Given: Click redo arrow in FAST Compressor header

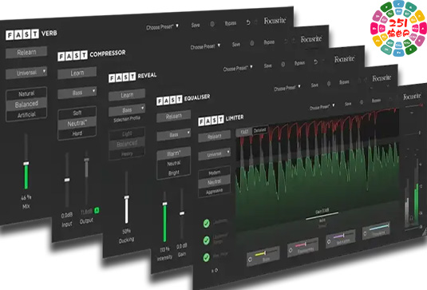Looking at the screenshot, I should 293,41.
